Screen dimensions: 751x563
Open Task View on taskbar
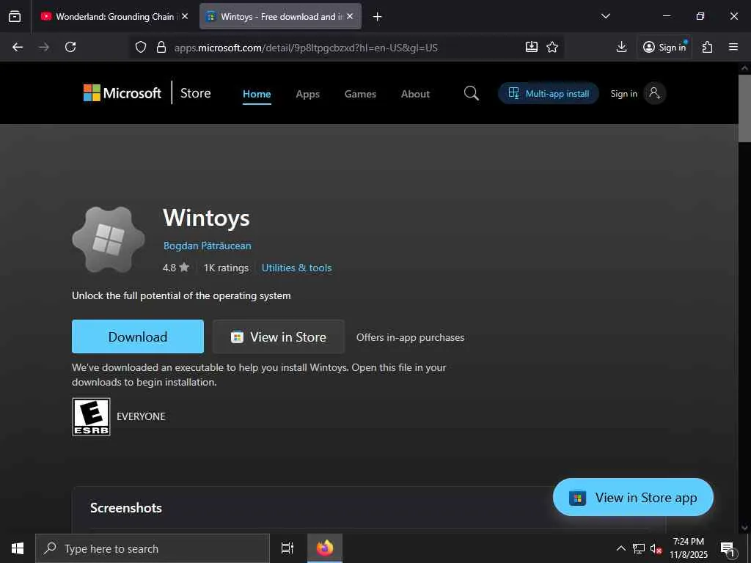point(287,548)
